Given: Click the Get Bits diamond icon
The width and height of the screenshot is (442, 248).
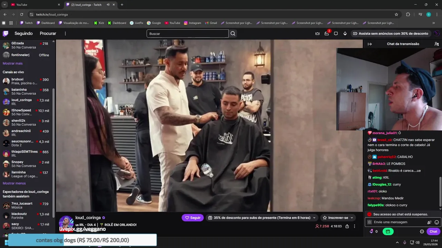Looking at the screenshot, I should [345, 33].
